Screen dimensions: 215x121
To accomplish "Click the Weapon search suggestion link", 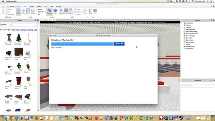I will [x=24, y=30].
